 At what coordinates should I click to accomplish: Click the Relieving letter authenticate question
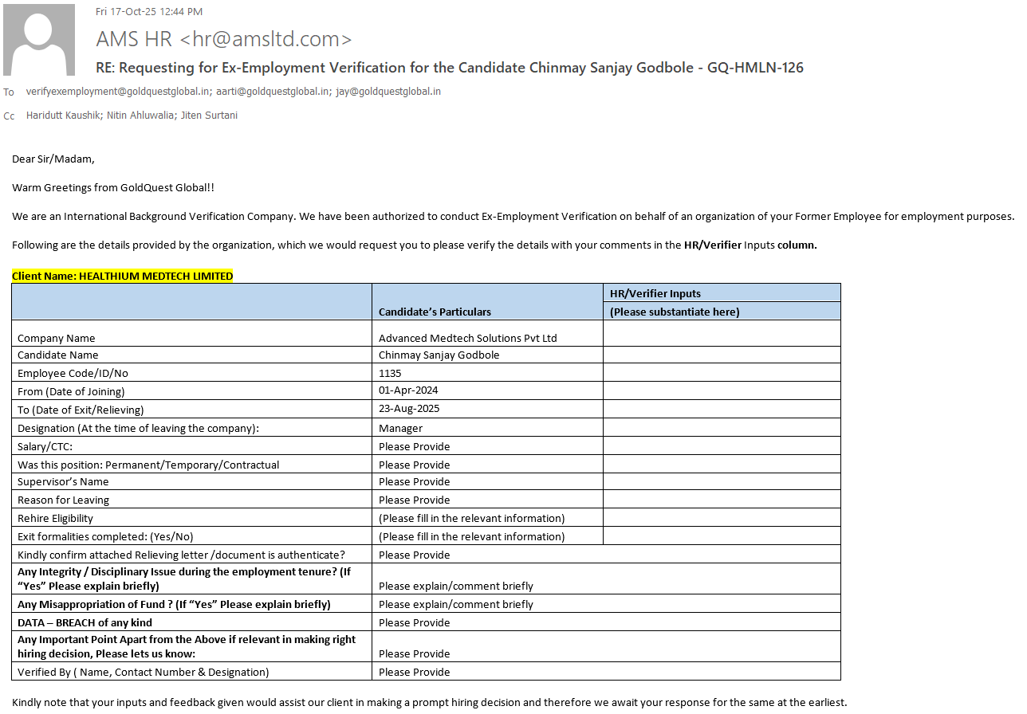(x=181, y=555)
